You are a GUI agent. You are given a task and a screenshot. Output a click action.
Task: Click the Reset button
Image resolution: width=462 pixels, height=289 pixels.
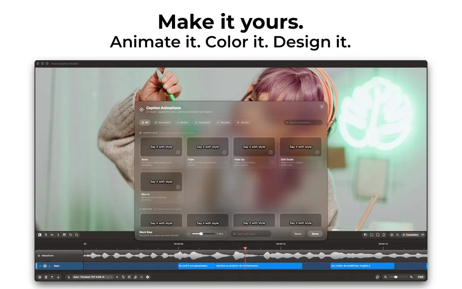click(298, 234)
